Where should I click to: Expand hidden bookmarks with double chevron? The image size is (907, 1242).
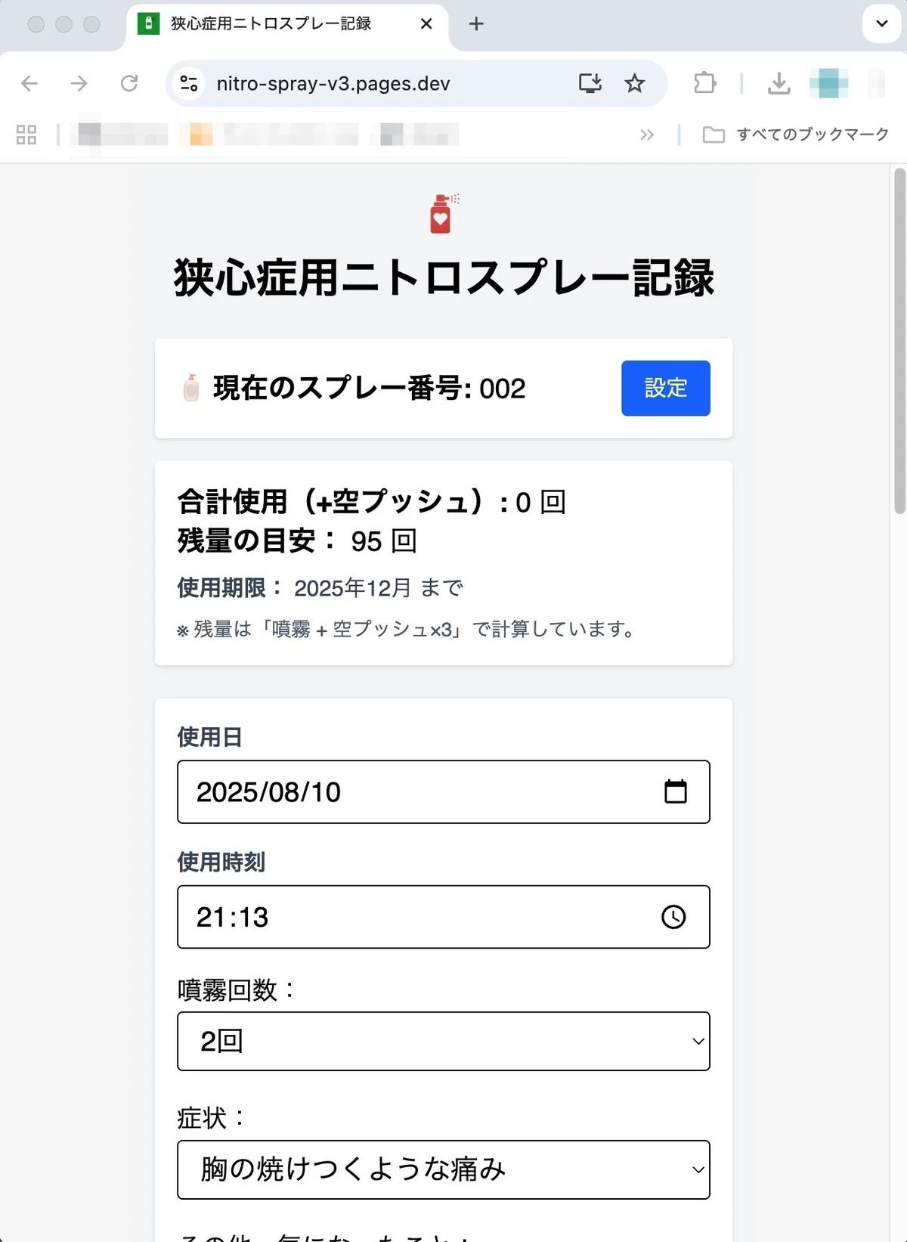coord(647,135)
